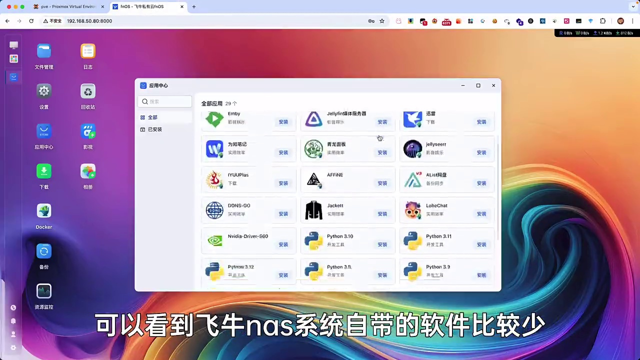Click the 不安全 site security indicator
Screen dimensions: 640x360
(52, 21)
